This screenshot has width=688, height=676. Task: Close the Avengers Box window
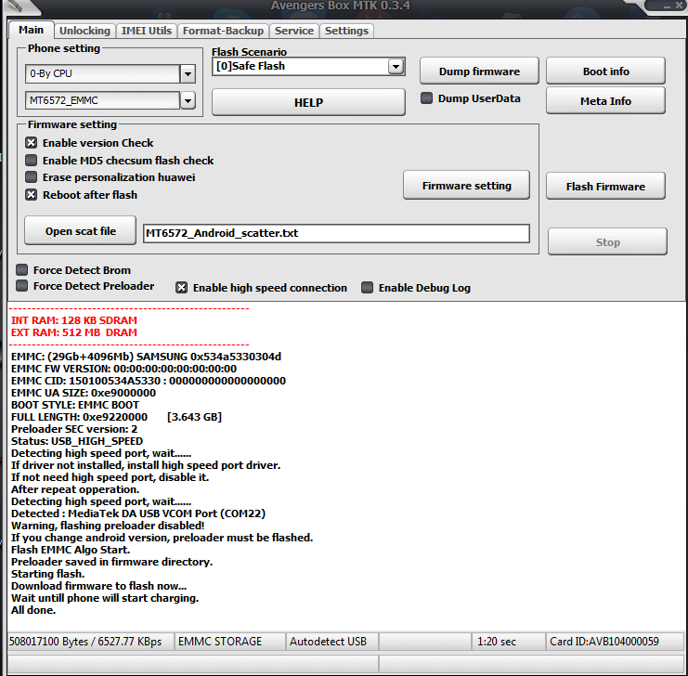pos(679,6)
